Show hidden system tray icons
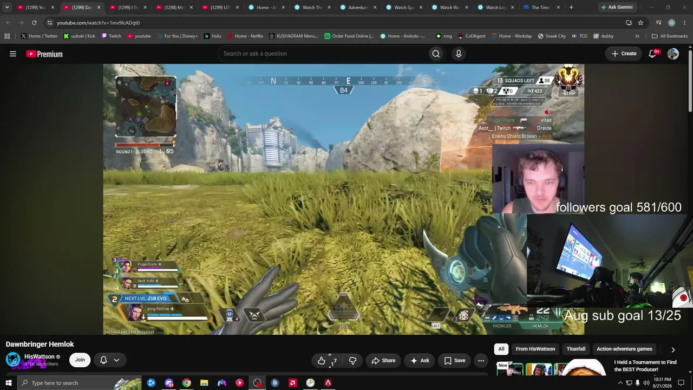693x390 pixels. [620, 383]
